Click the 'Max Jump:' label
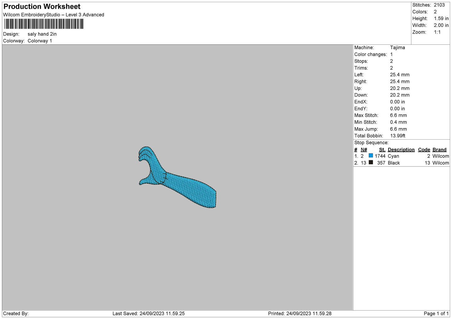 (366, 129)
